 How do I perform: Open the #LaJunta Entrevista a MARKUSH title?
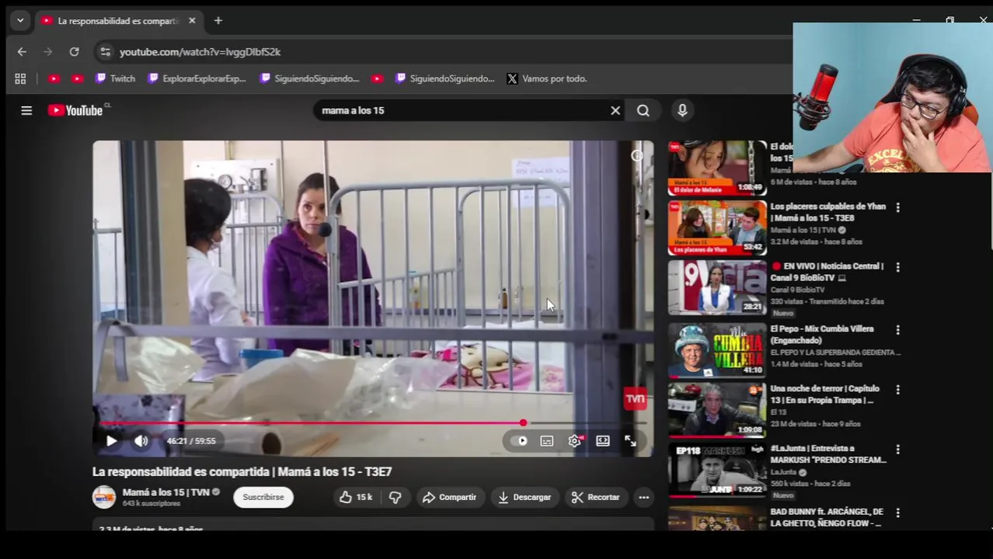pos(828,454)
